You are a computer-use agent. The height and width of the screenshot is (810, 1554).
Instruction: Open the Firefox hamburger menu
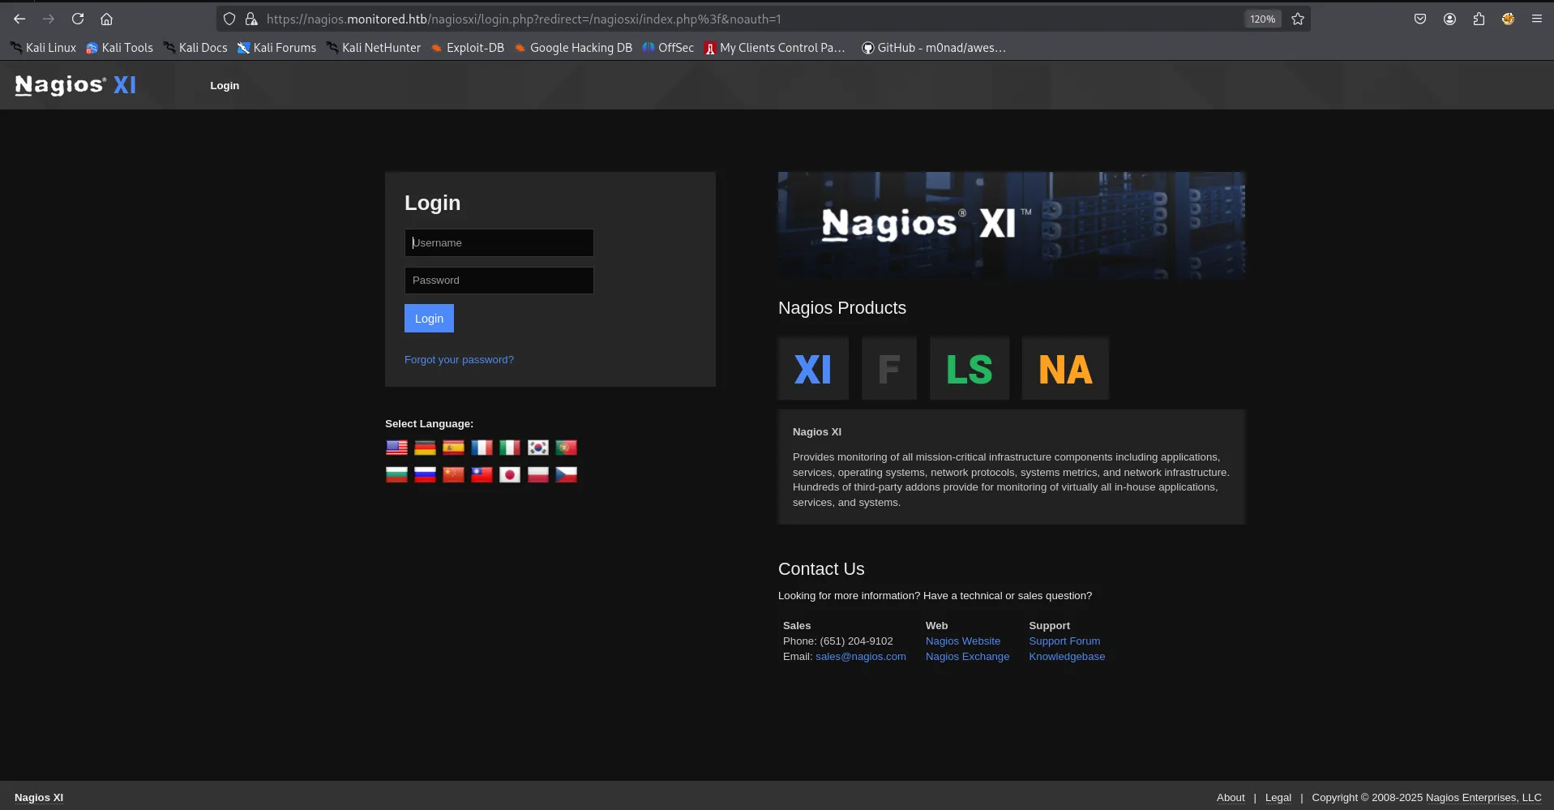click(x=1537, y=19)
